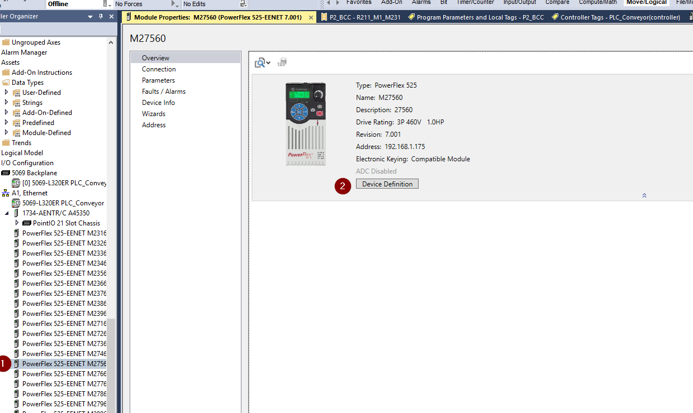693x413 pixels.
Task: Click the Ungrouped Axes folder icon
Action: click(x=6, y=42)
